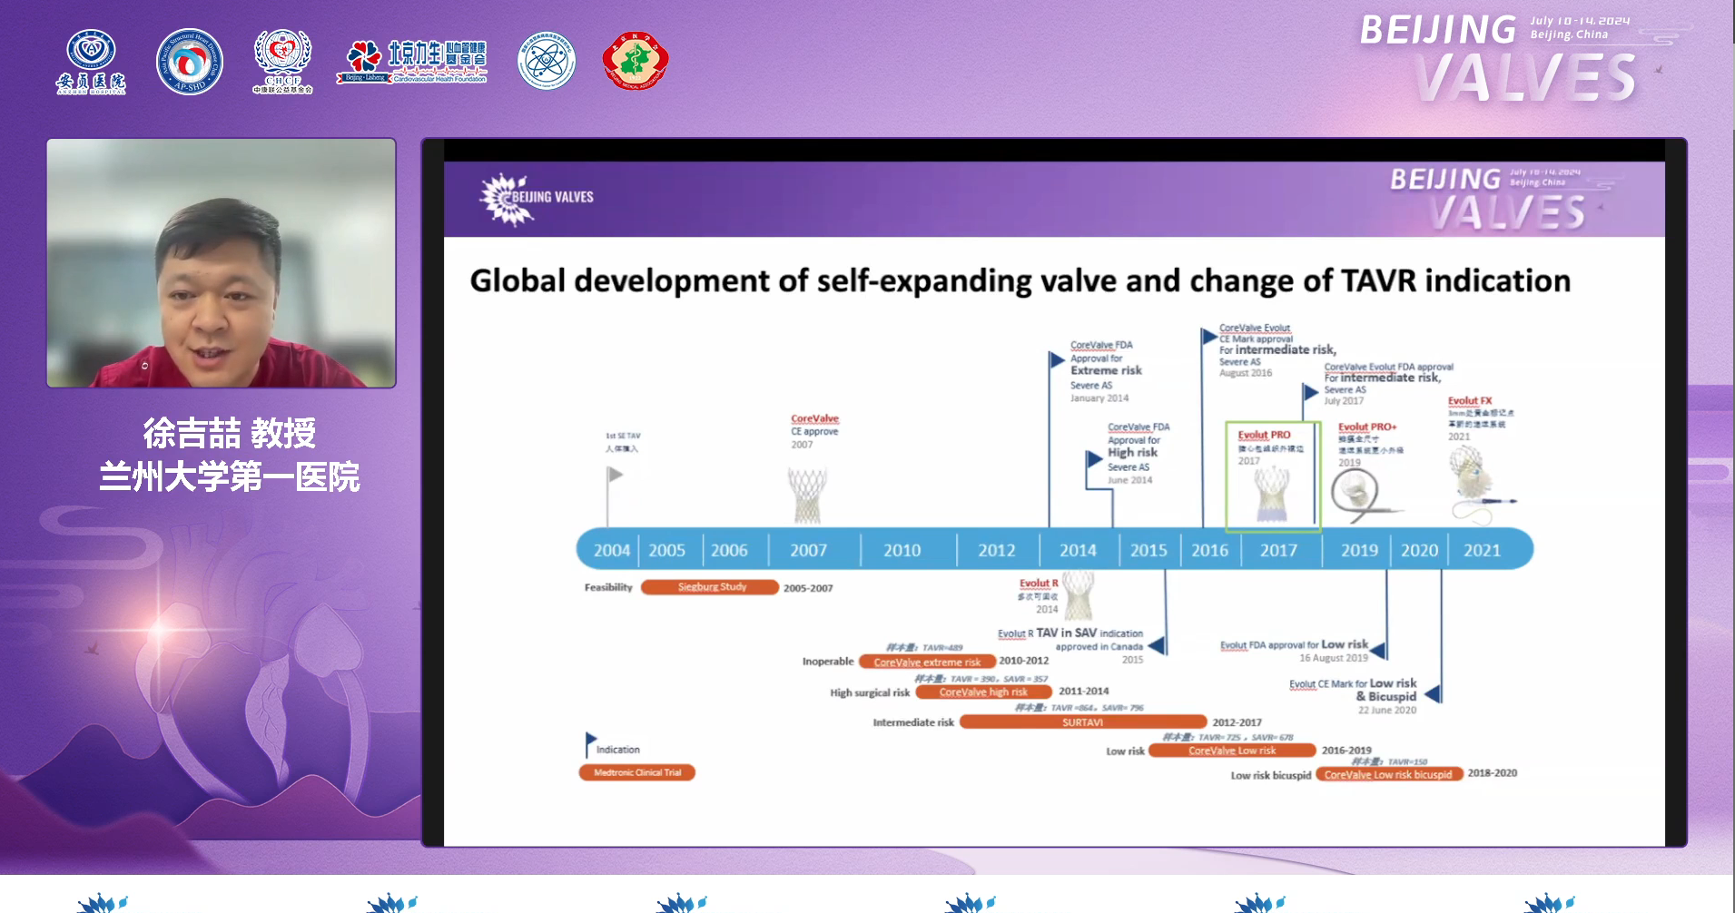Select 2007 on the timeline

point(808,550)
